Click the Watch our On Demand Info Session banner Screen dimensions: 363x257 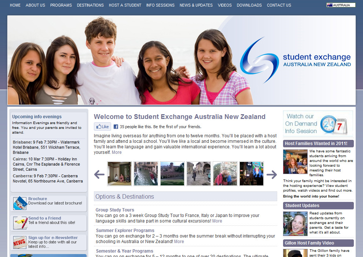pos(318,123)
